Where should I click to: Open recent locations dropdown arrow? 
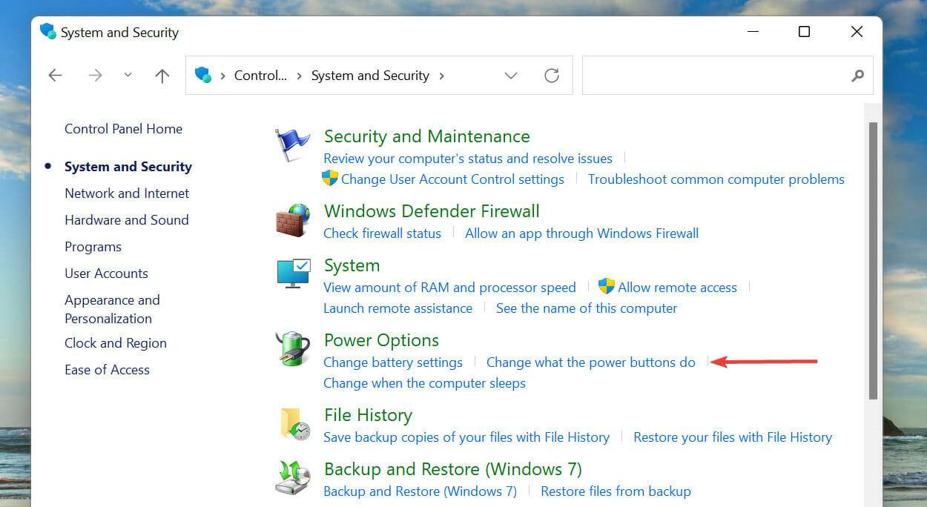click(x=128, y=75)
